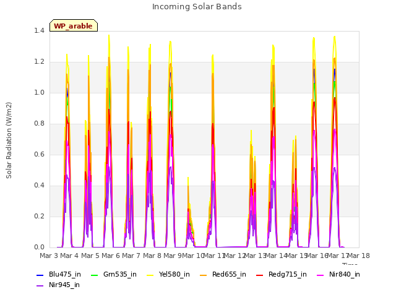Click the Solar Radiation (W/m2) axis label
The height and width of the screenshot is (297, 396).
click(x=9, y=140)
